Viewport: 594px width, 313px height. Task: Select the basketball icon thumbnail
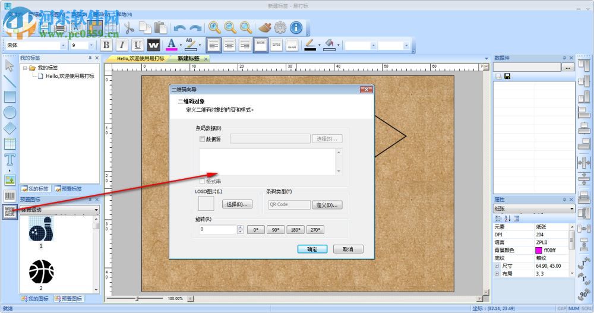click(x=41, y=271)
